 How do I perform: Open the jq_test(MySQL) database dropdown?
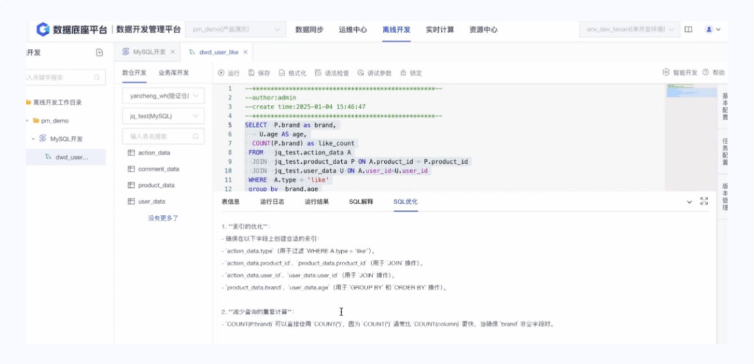pos(163,116)
